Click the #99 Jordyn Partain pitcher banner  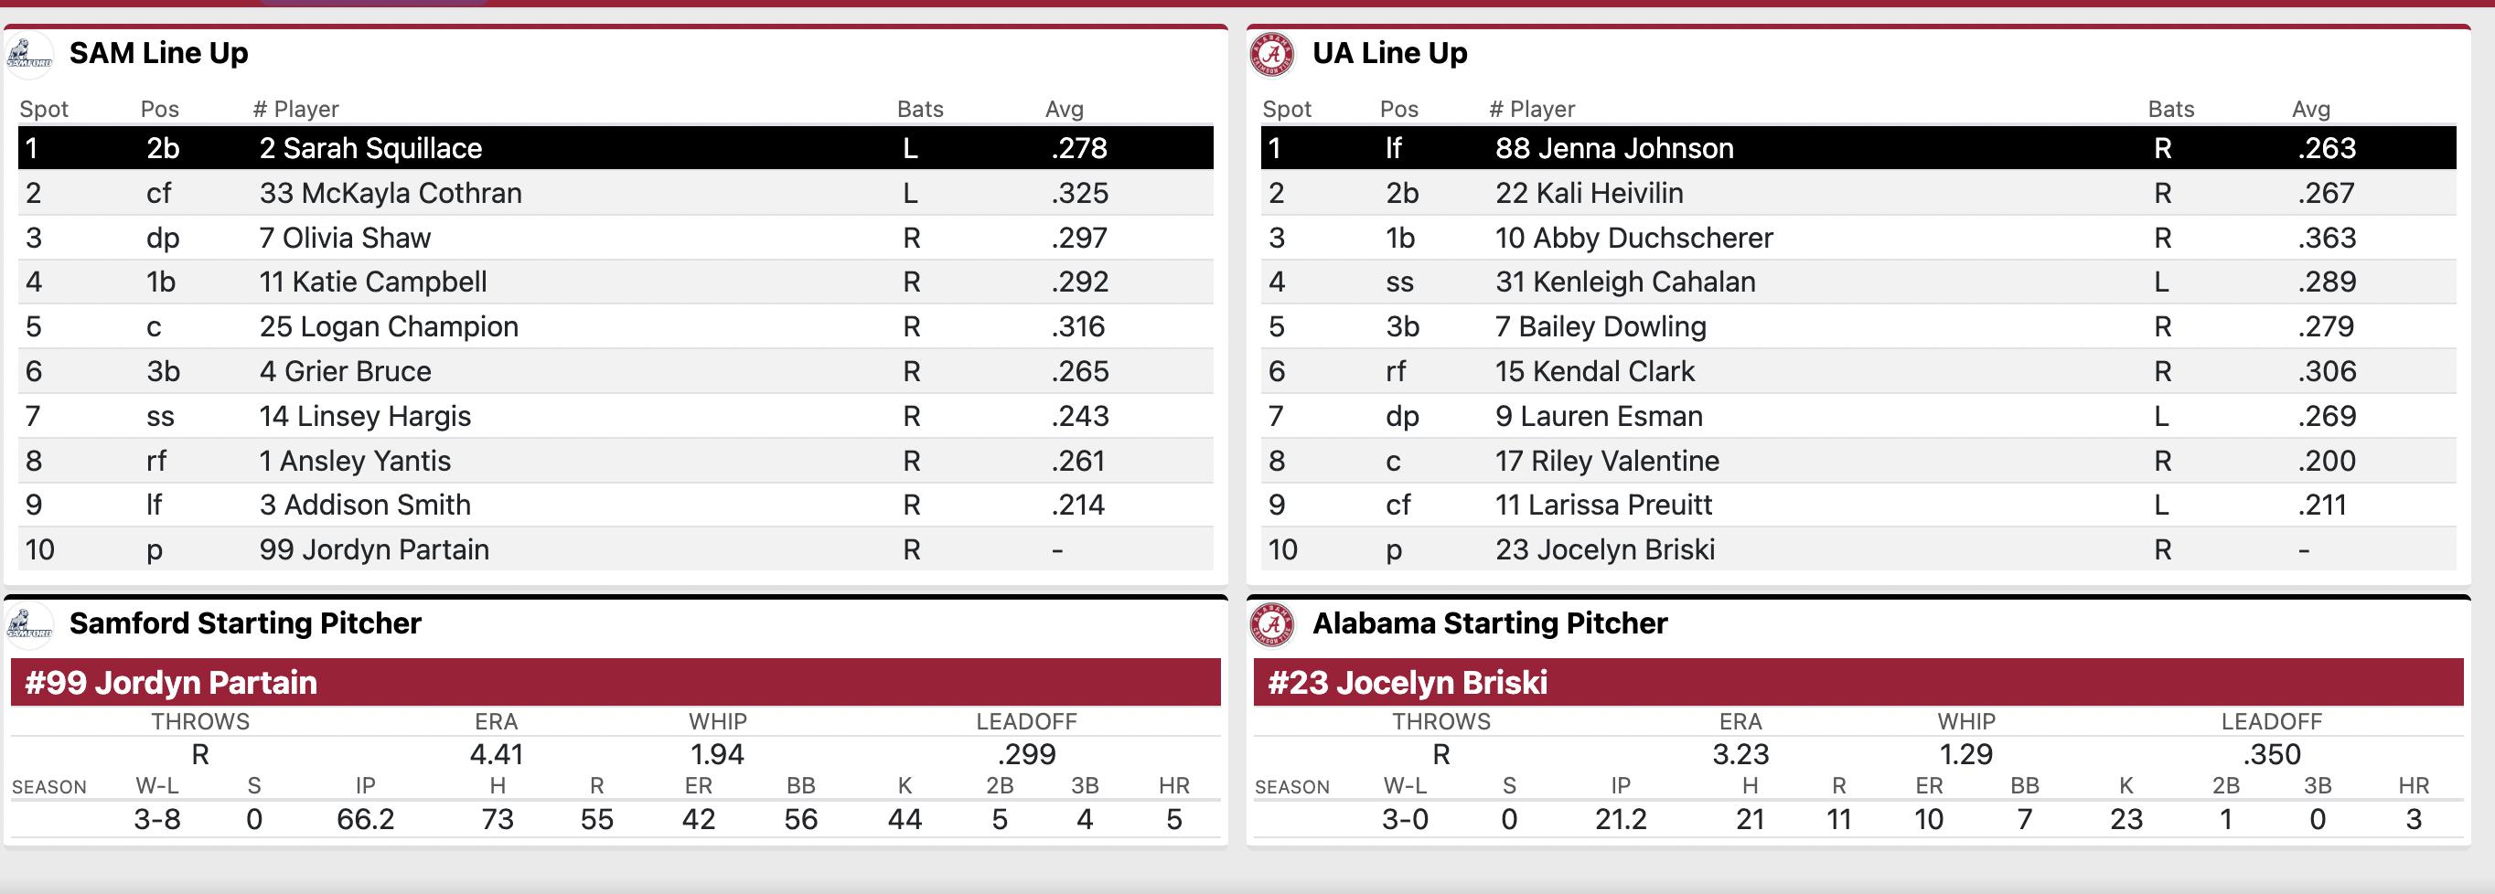click(615, 682)
